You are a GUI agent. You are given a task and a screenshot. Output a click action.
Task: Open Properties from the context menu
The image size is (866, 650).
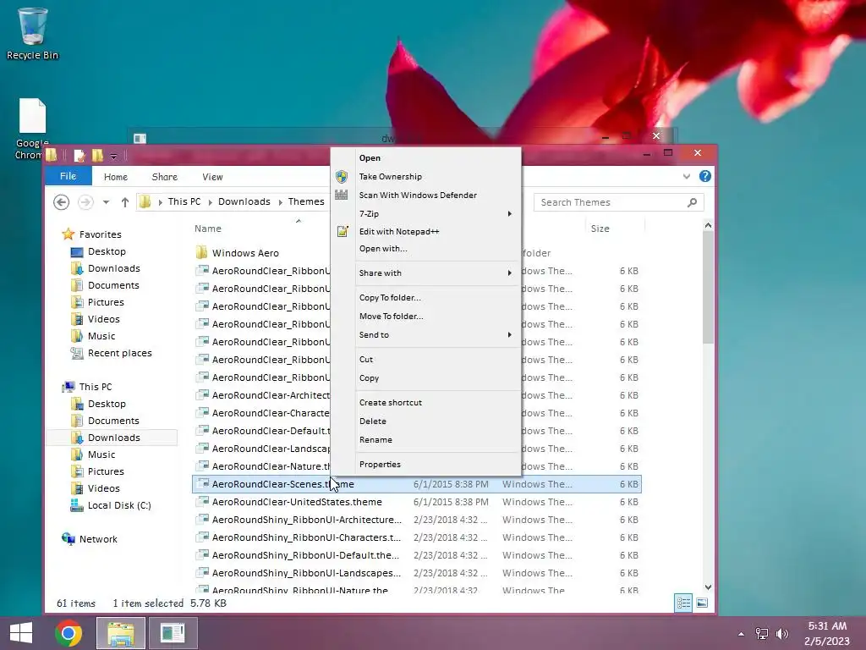click(x=380, y=465)
